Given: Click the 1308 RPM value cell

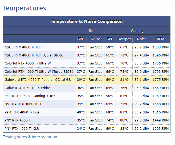Looking at the screenshot, I should pyautogui.click(x=160, y=47).
